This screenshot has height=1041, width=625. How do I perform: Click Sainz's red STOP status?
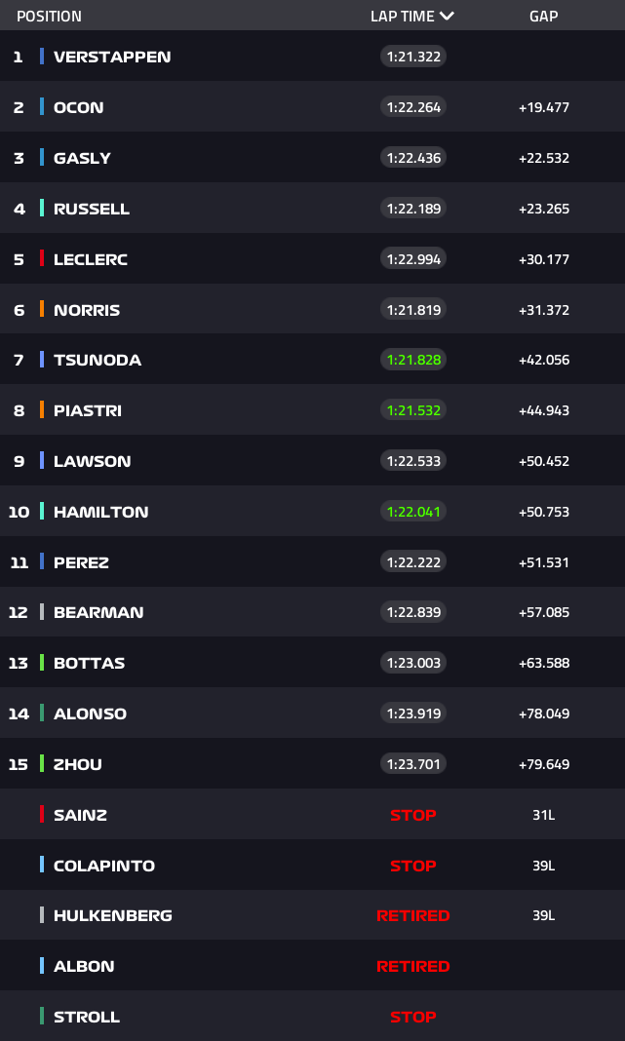(x=413, y=815)
